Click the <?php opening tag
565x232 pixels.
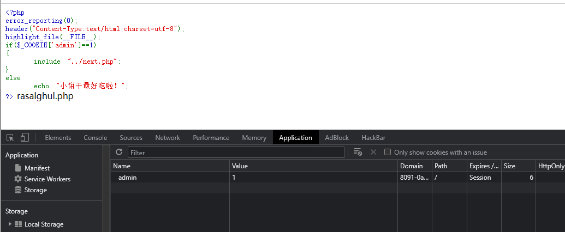pyautogui.click(x=15, y=13)
